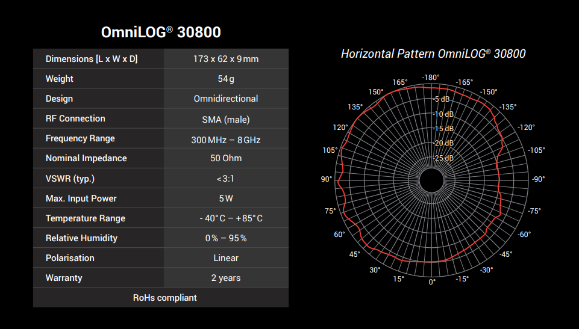Select the 300 MHz – 8 GHz value
Viewport: 579px width, 329px height.
tap(226, 140)
